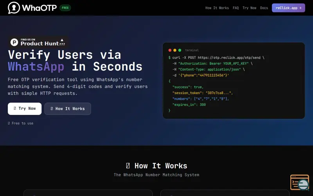
Task: Click the "terminal" title label
Action: click(x=192, y=50)
